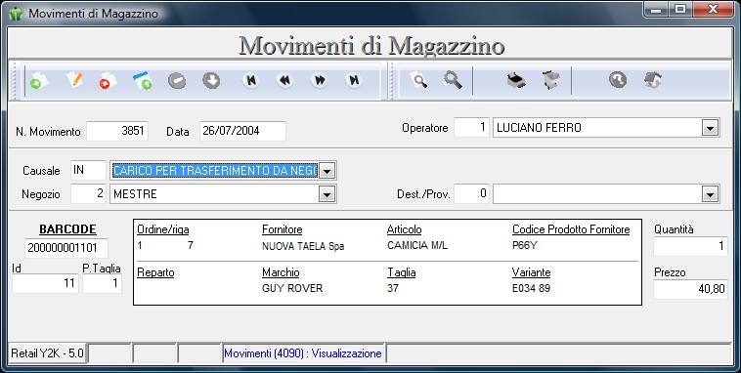
Task: Go to the previous record
Action: tap(285, 81)
